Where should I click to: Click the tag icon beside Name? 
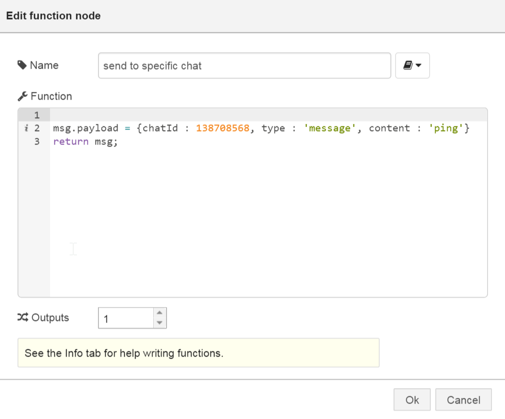22,65
